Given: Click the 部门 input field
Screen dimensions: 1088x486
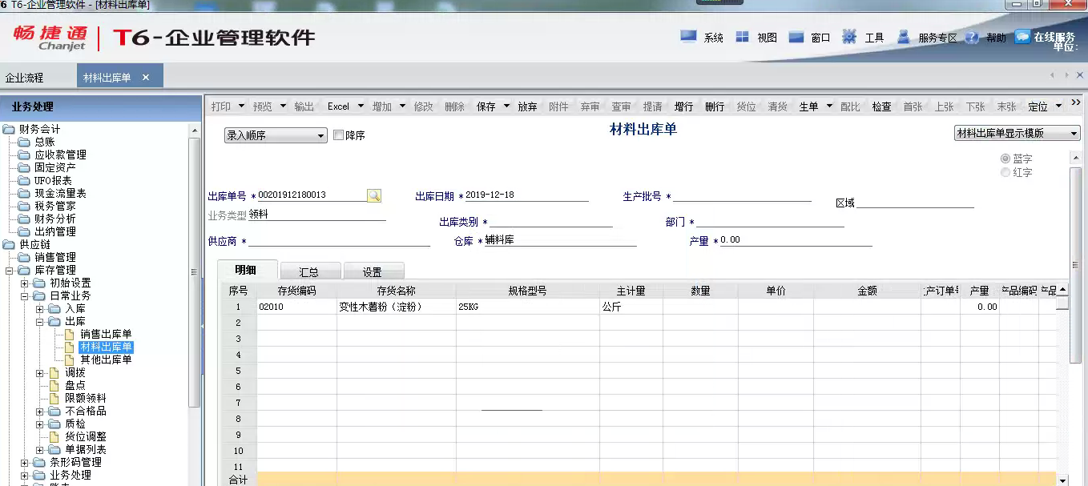Looking at the screenshot, I should (x=770, y=222).
